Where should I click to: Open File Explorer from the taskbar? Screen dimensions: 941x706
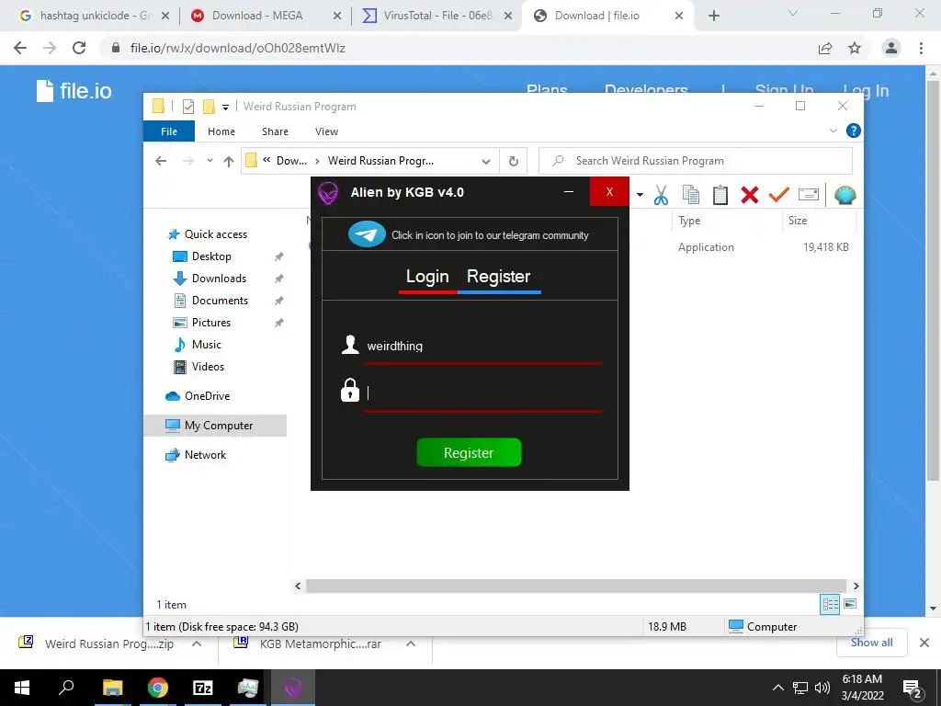[x=112, y=688]
